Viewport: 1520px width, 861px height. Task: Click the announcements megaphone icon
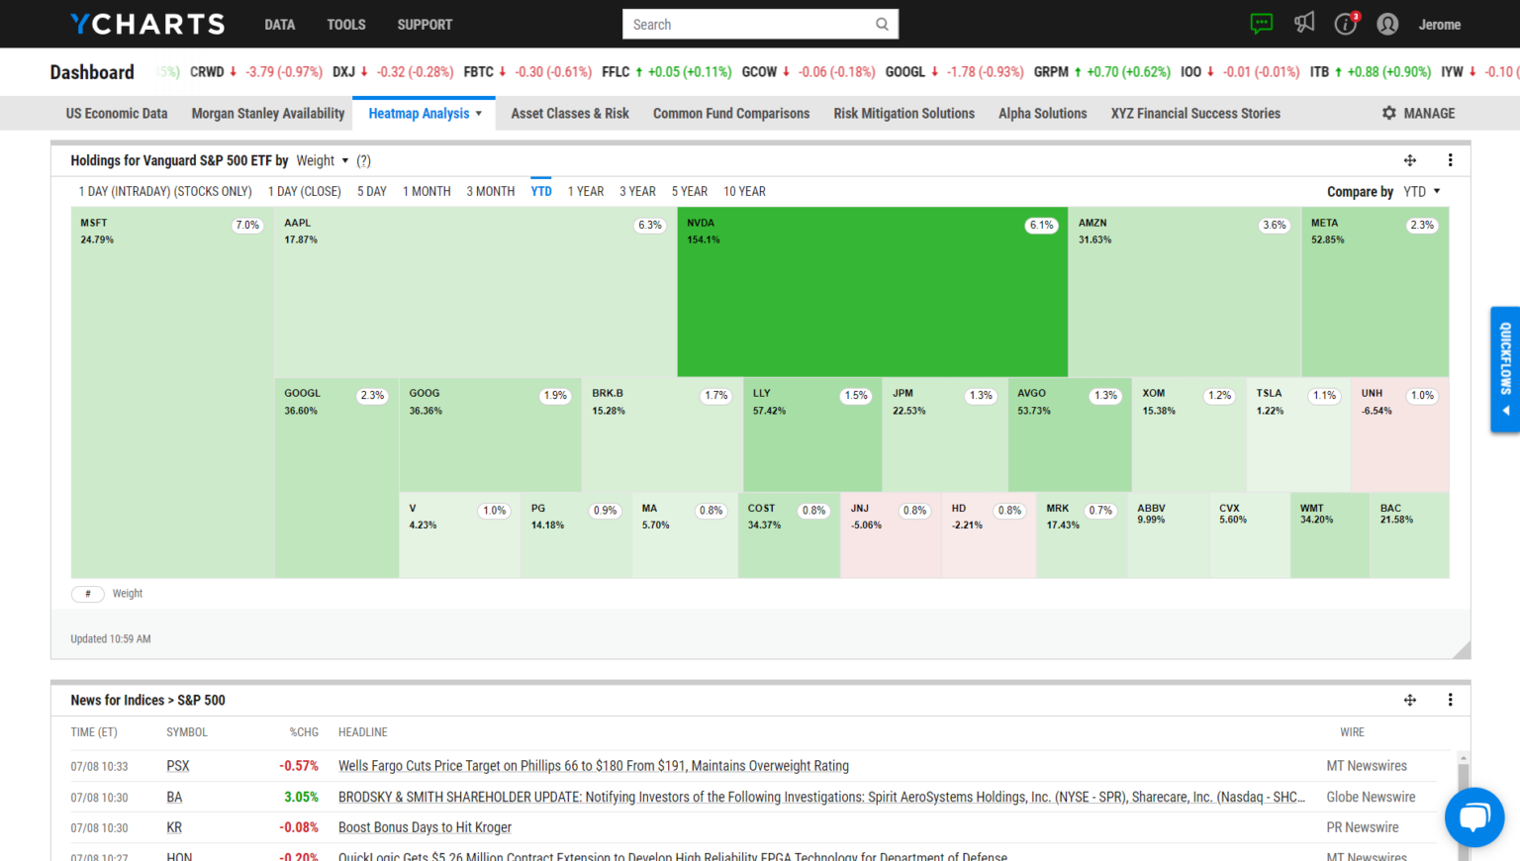click(x=1303, y=23)
